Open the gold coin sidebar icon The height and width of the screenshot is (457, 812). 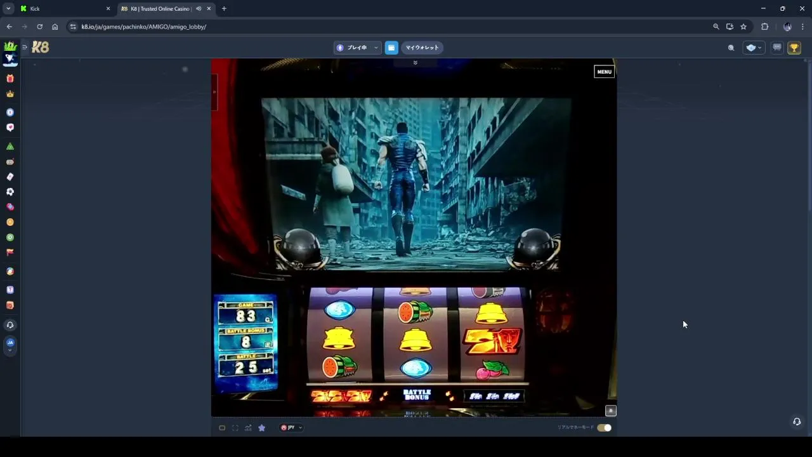(10, 222)
